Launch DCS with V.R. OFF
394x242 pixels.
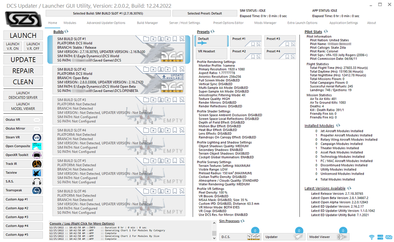(33, 46)
